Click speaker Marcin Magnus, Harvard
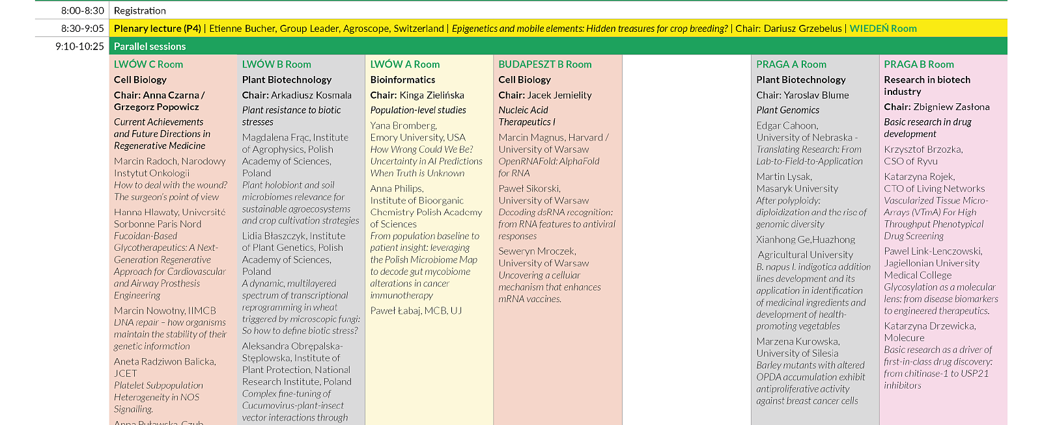This screenshot has height=425, width=1042. pos(554,143)
